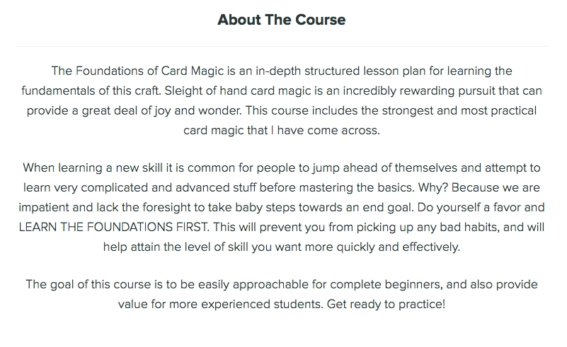
Task: Click the phrase LEARN THE FOUNDATIONS FIRST
Action: [113, 227]
